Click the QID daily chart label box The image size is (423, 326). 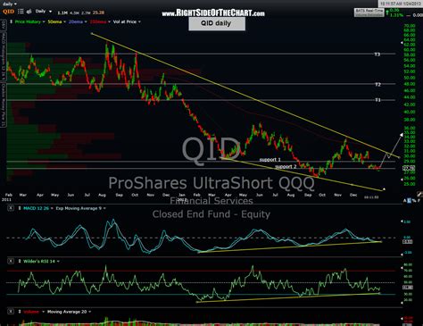coord(217,23)
